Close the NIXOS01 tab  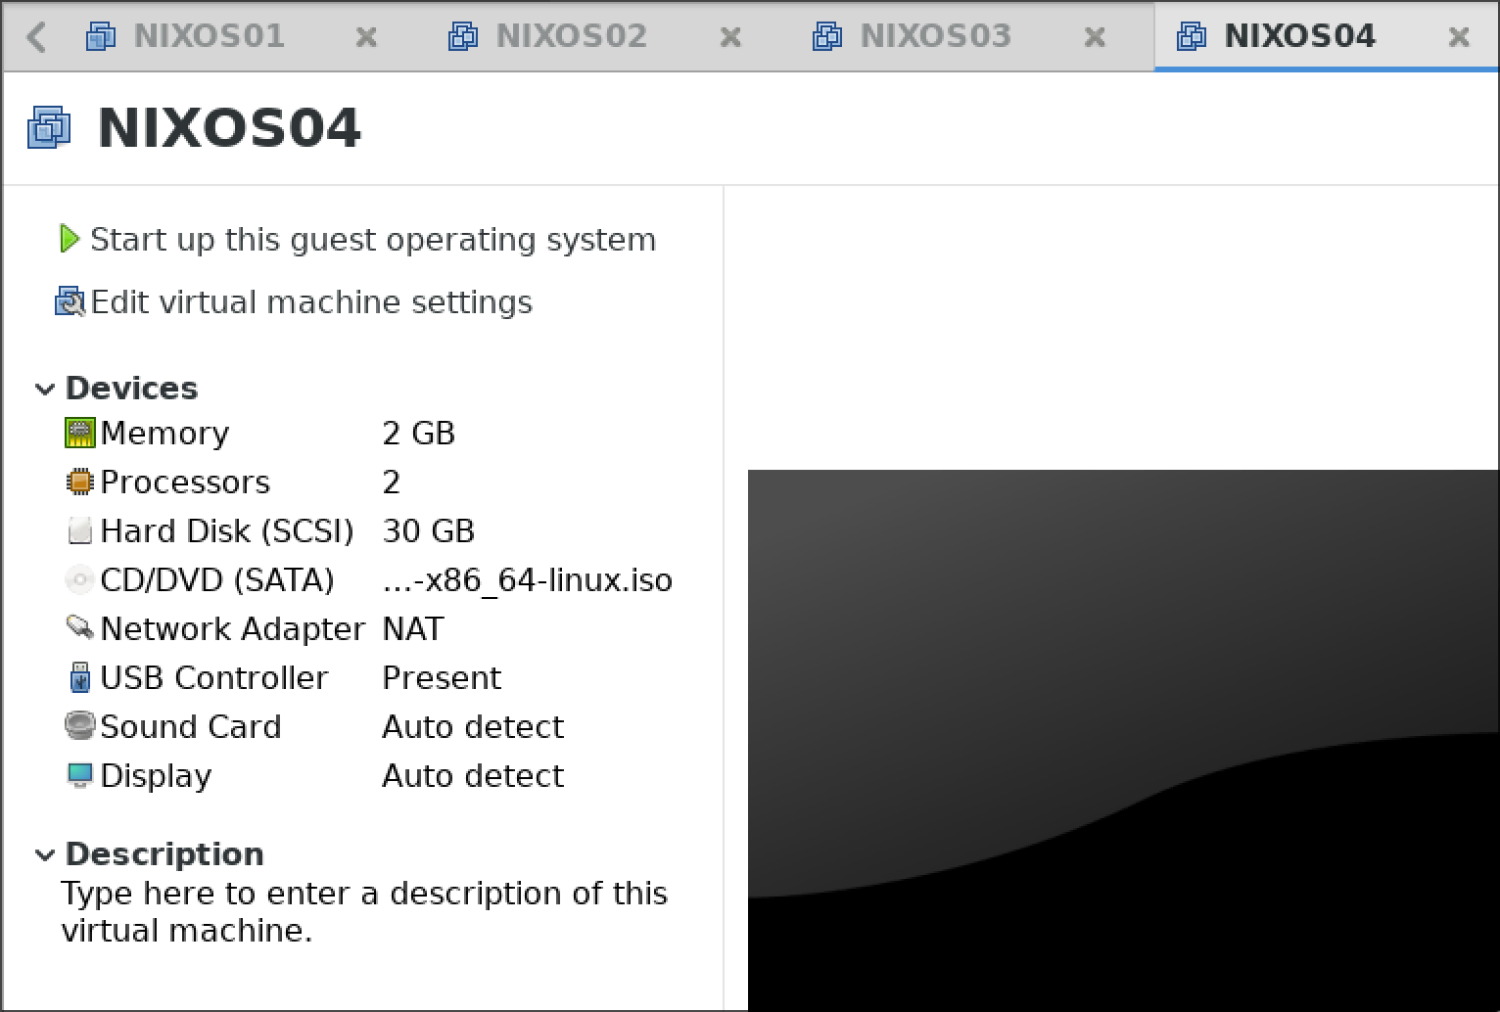point(366,38)
